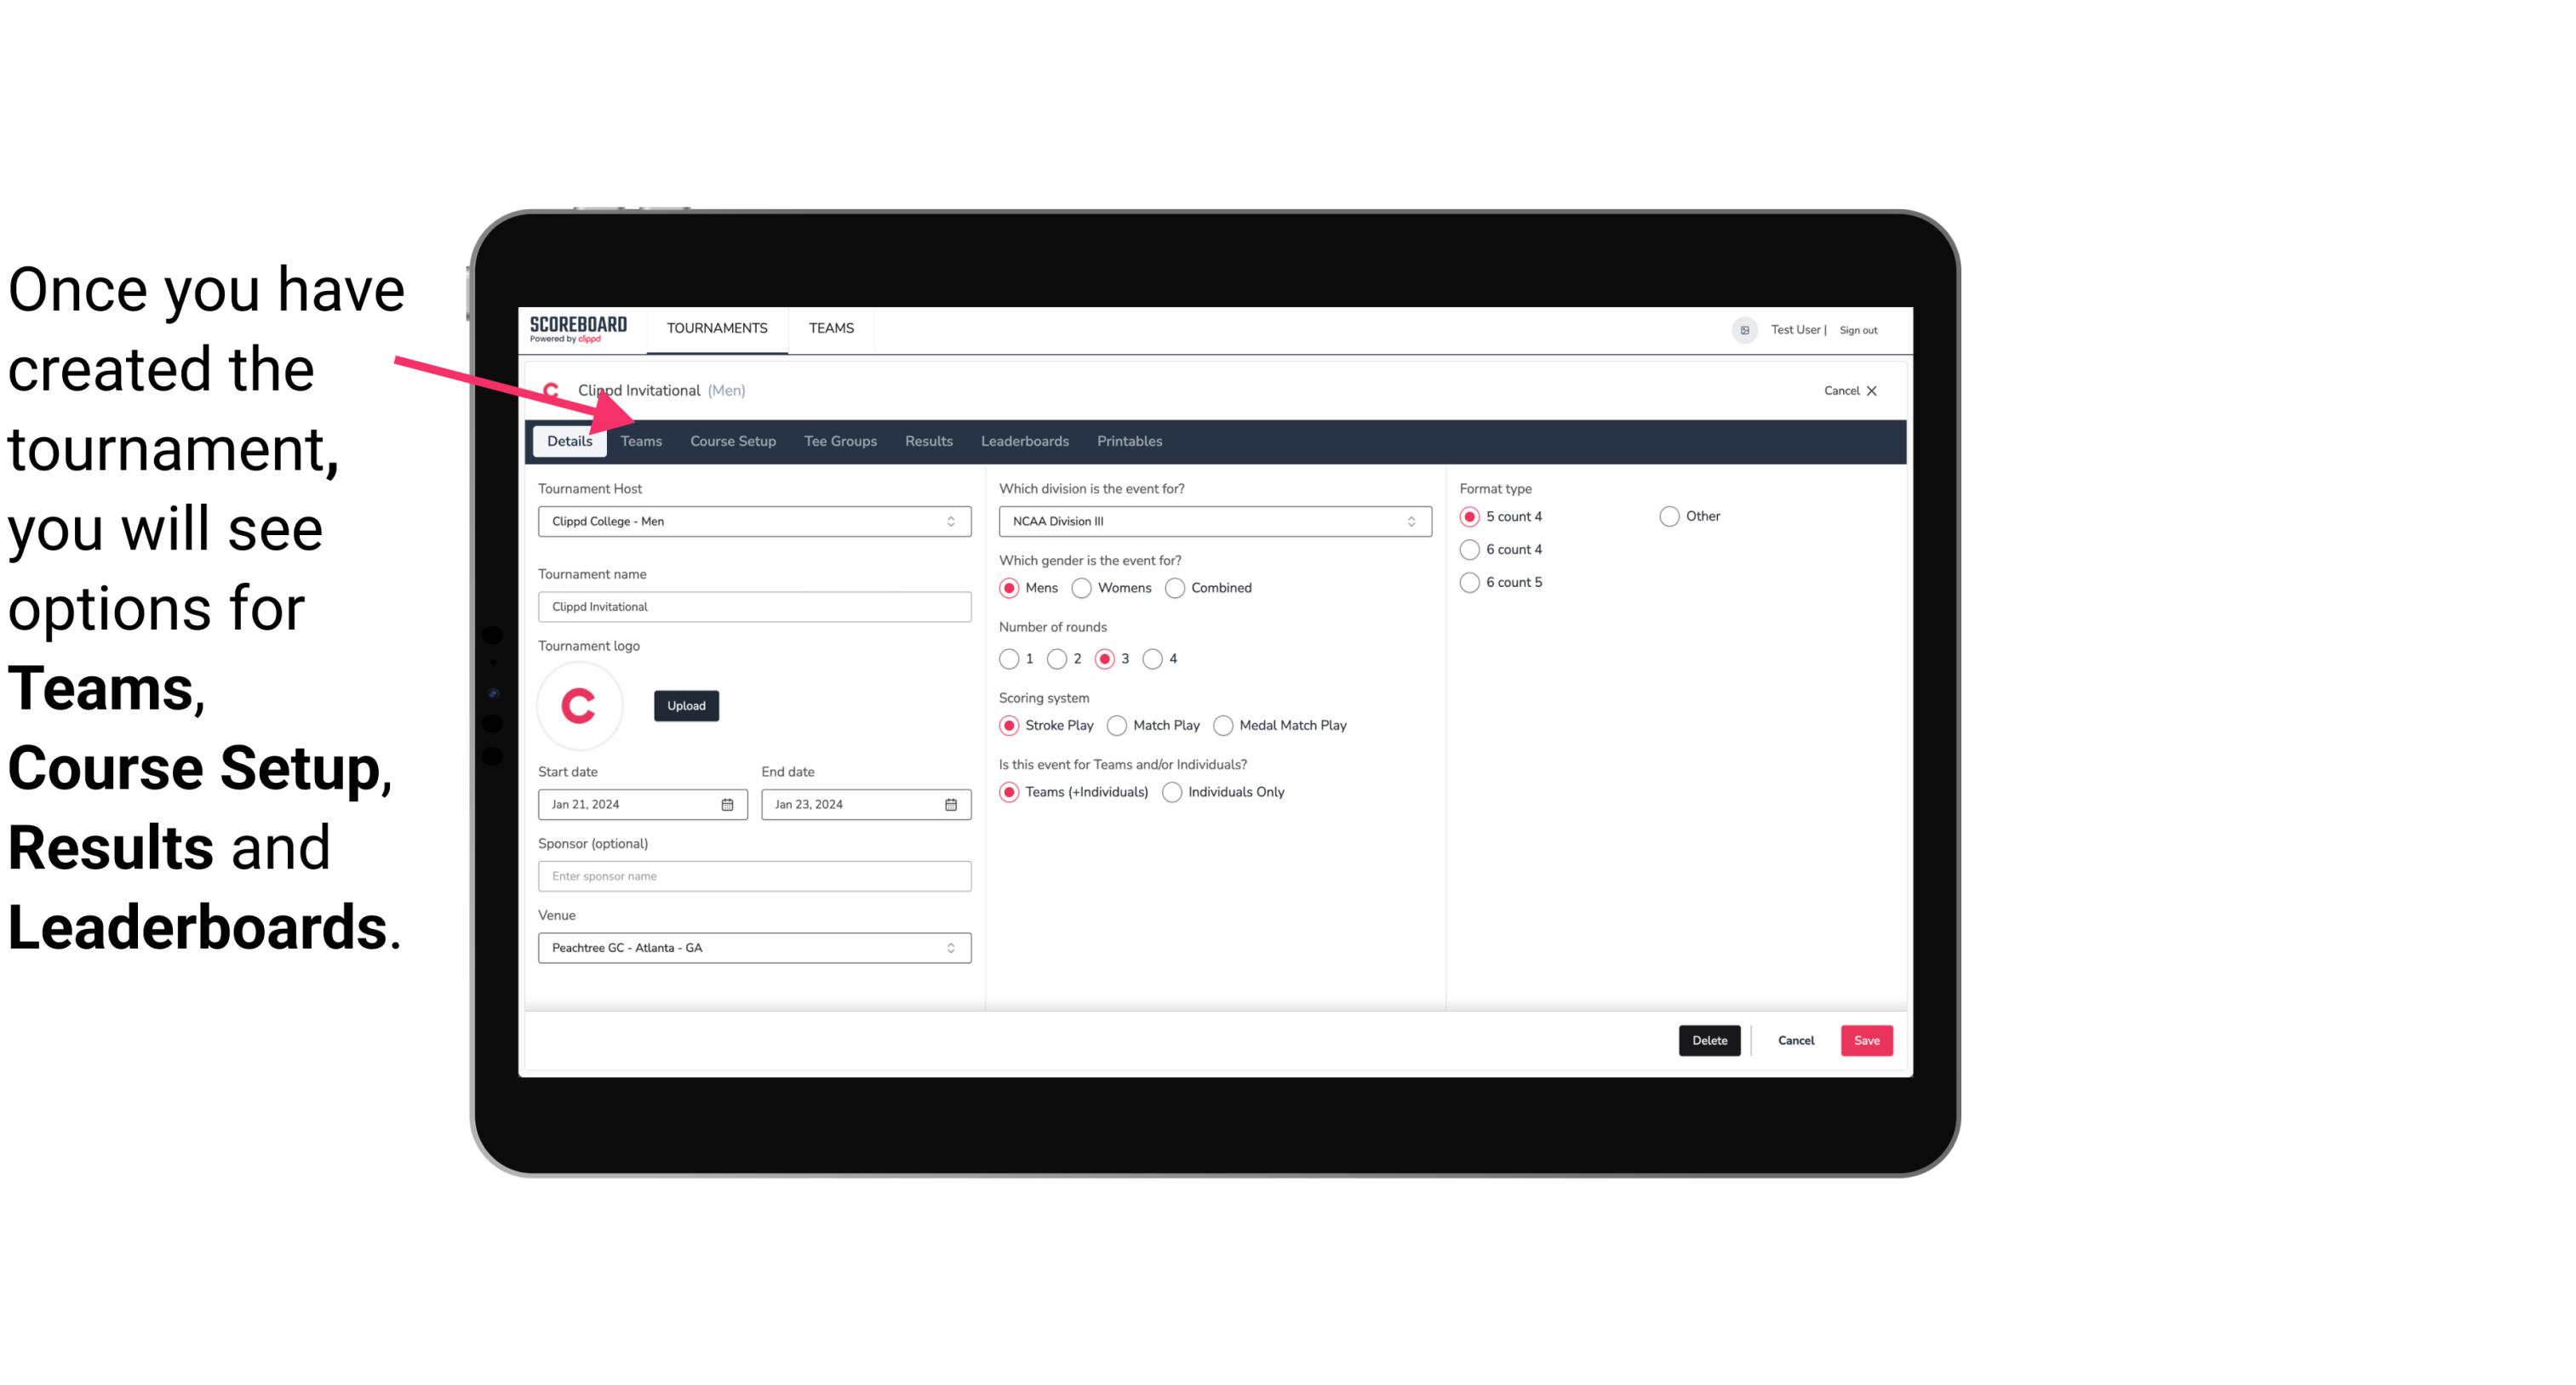Switch to the Course Setup tab
The height and width of the screenshot is (1385, 2576).
tap(732, 440)
